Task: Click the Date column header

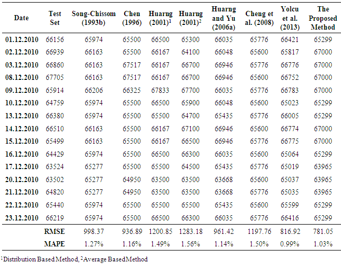Action: [x=21, y=18]
